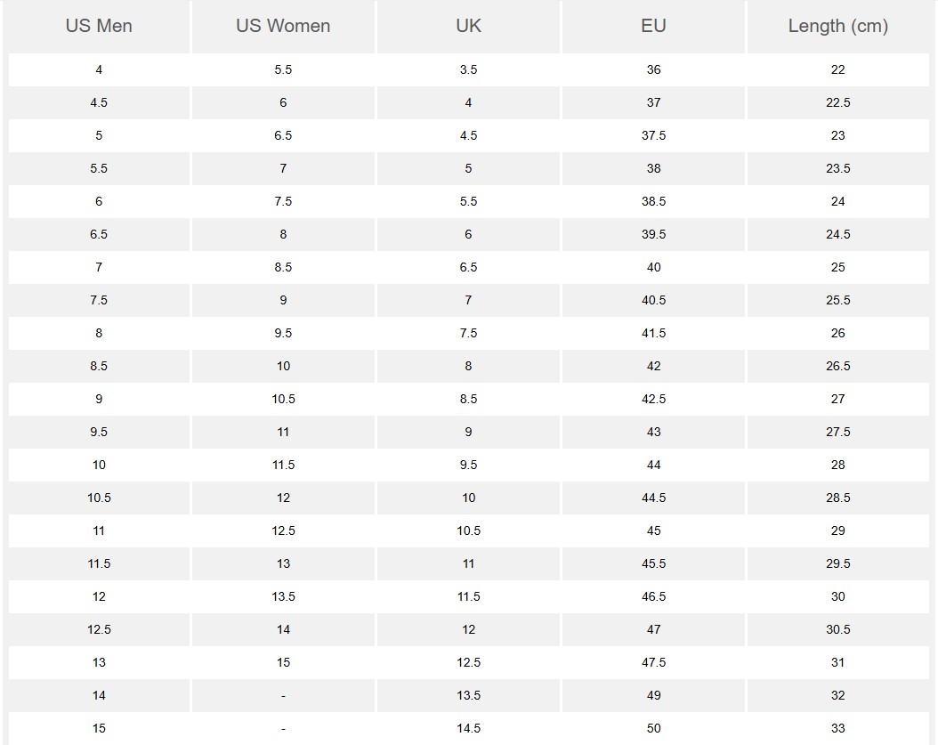Click the EU size 36 cell
Viewport: 938px width, 745px height.
(653, 69)
